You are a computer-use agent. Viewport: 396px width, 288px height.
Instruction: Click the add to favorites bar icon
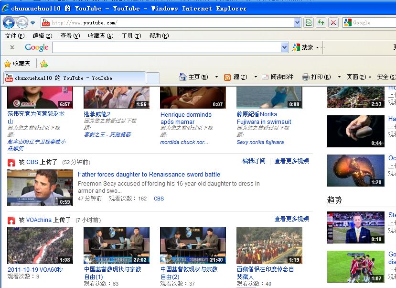coord(44,64)
